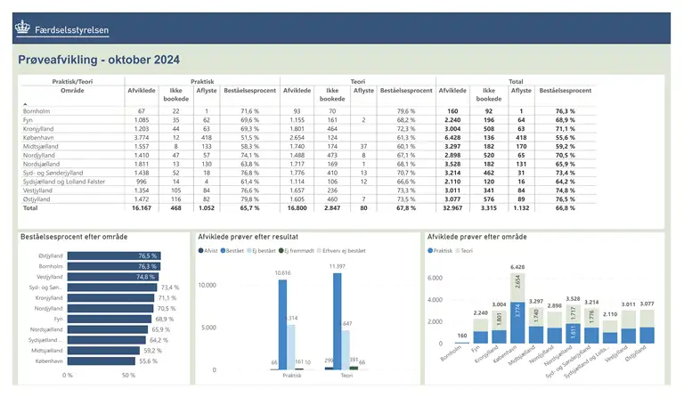The image size is (684, 397).
Task: Click the Færdselsstyrelsen crown logo
Action: (22, 28)
